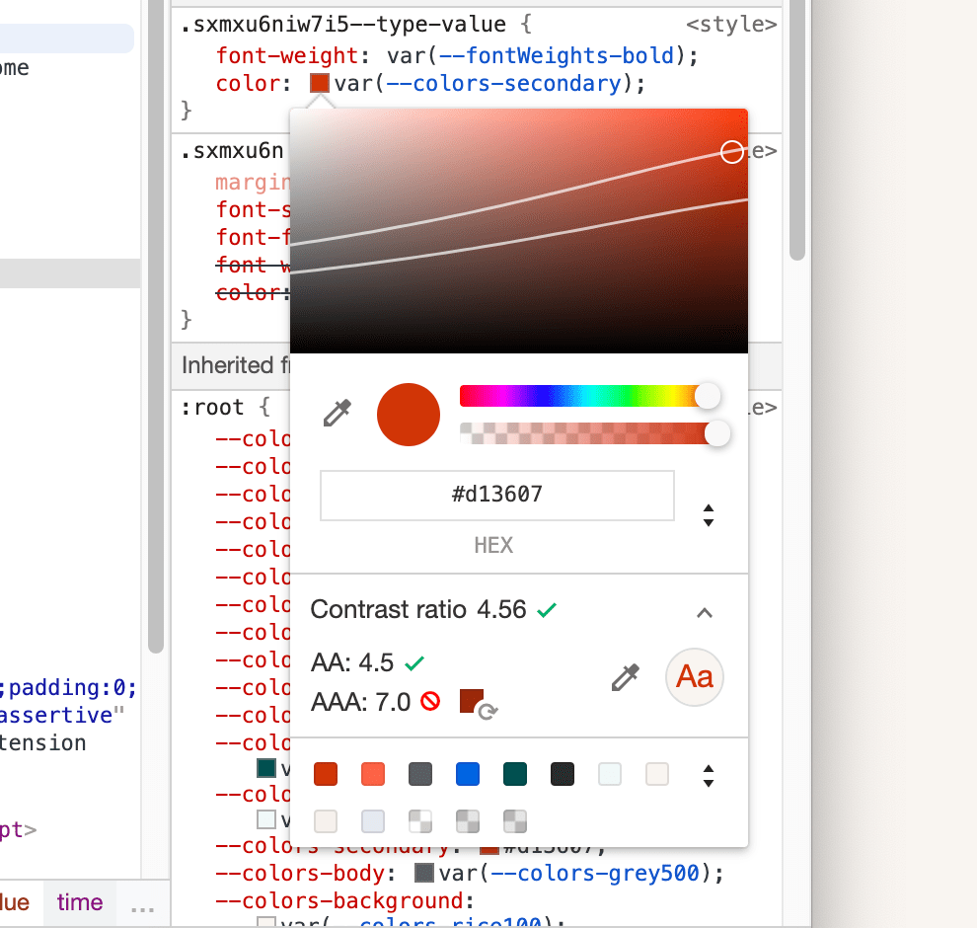Image resolution: width=977 pixels, height=928 pixels.
Task: Click the Aa contrast preview circle
Action: pyautogui.click(x=694, y=677)
